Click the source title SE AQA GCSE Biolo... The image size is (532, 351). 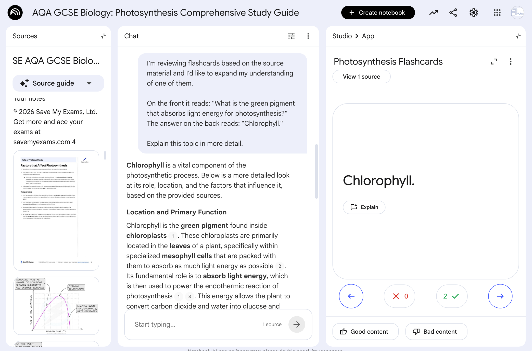click(56, 61)
